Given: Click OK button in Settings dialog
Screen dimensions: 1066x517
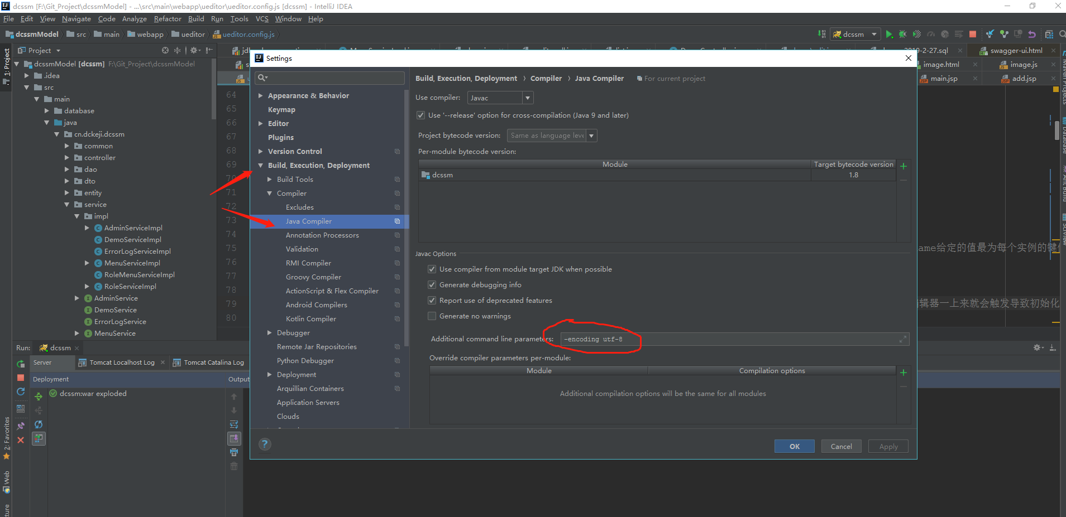Looking at the screenshot, I should point(794,447).
